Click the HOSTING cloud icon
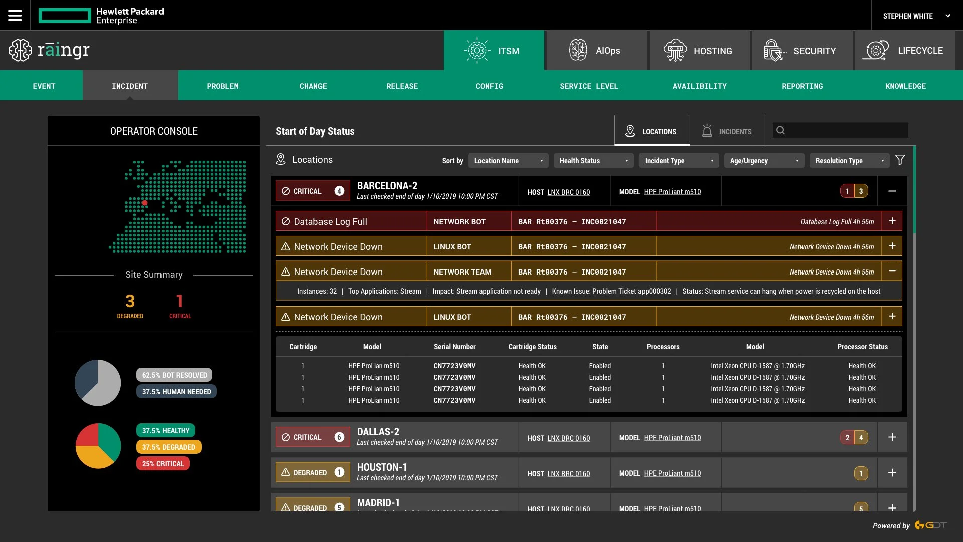 coord(675,50)
